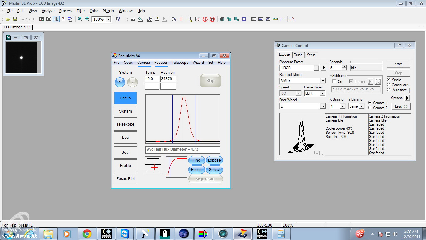Click the focuser Position input field
The height and width of the screenshot is (240, 426).
(168, 79)
